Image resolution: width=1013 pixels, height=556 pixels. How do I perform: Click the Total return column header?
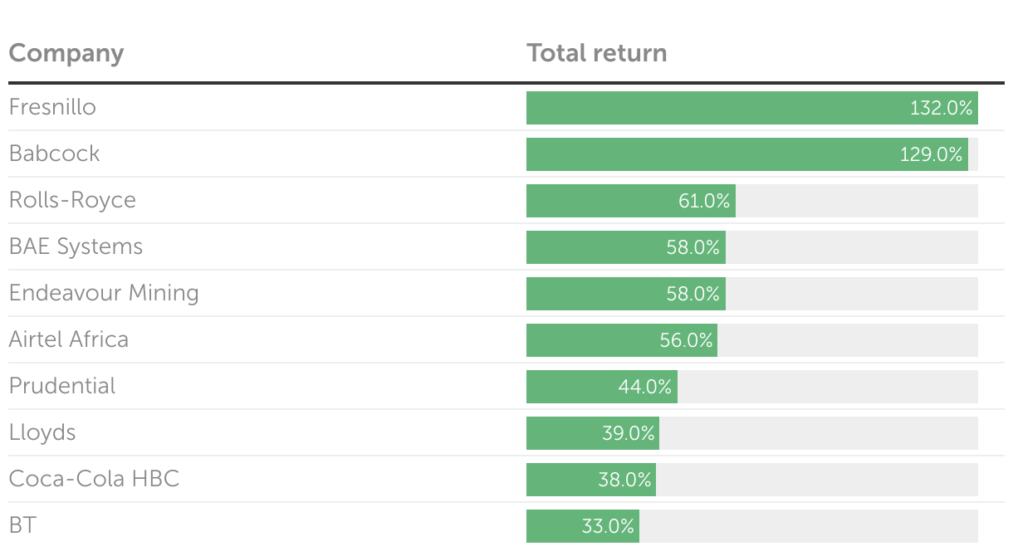click(x=596, y=53)
